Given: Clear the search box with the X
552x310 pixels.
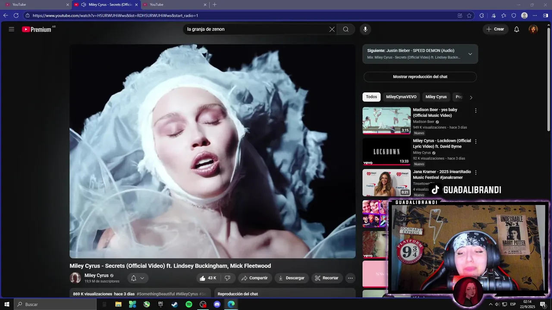Looking at the screenshot, I should tap(332, 29).
